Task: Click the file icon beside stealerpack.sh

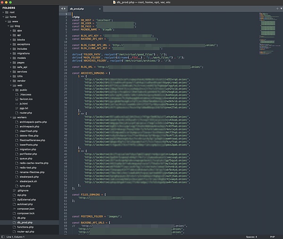Action: (16, 181)
